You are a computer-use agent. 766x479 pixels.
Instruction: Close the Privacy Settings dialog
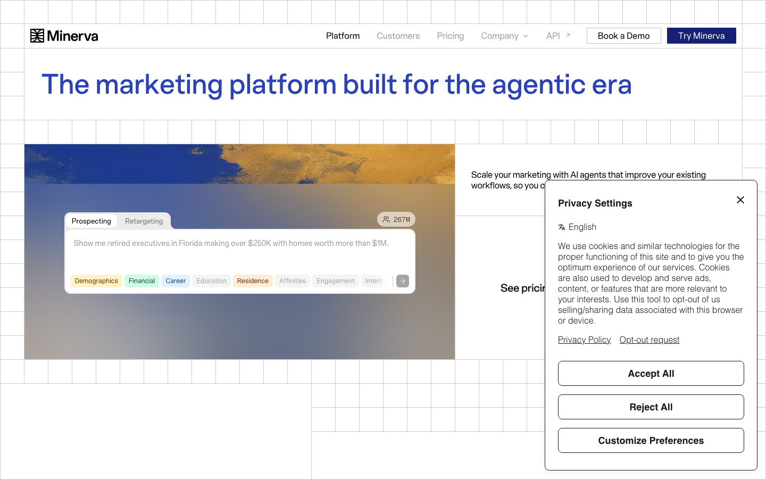pos(740,200)
